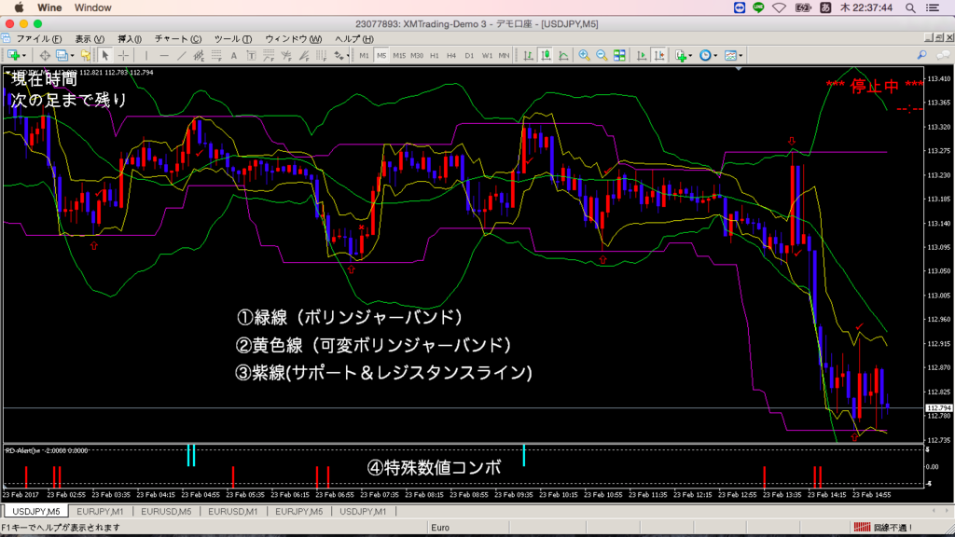Open the arrows objects dropdown
Screen dimensions: 955x537
pyautogui.click(x=339, y=55)
